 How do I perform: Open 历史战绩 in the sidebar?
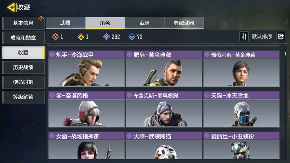point(23,67)
